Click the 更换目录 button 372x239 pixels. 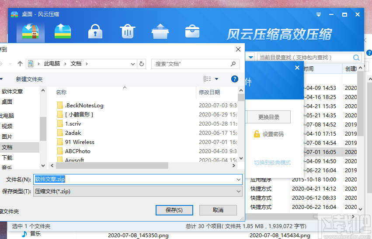click(x=269, y=117)
